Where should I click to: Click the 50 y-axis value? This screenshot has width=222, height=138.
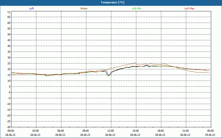(x=9, y=34)
